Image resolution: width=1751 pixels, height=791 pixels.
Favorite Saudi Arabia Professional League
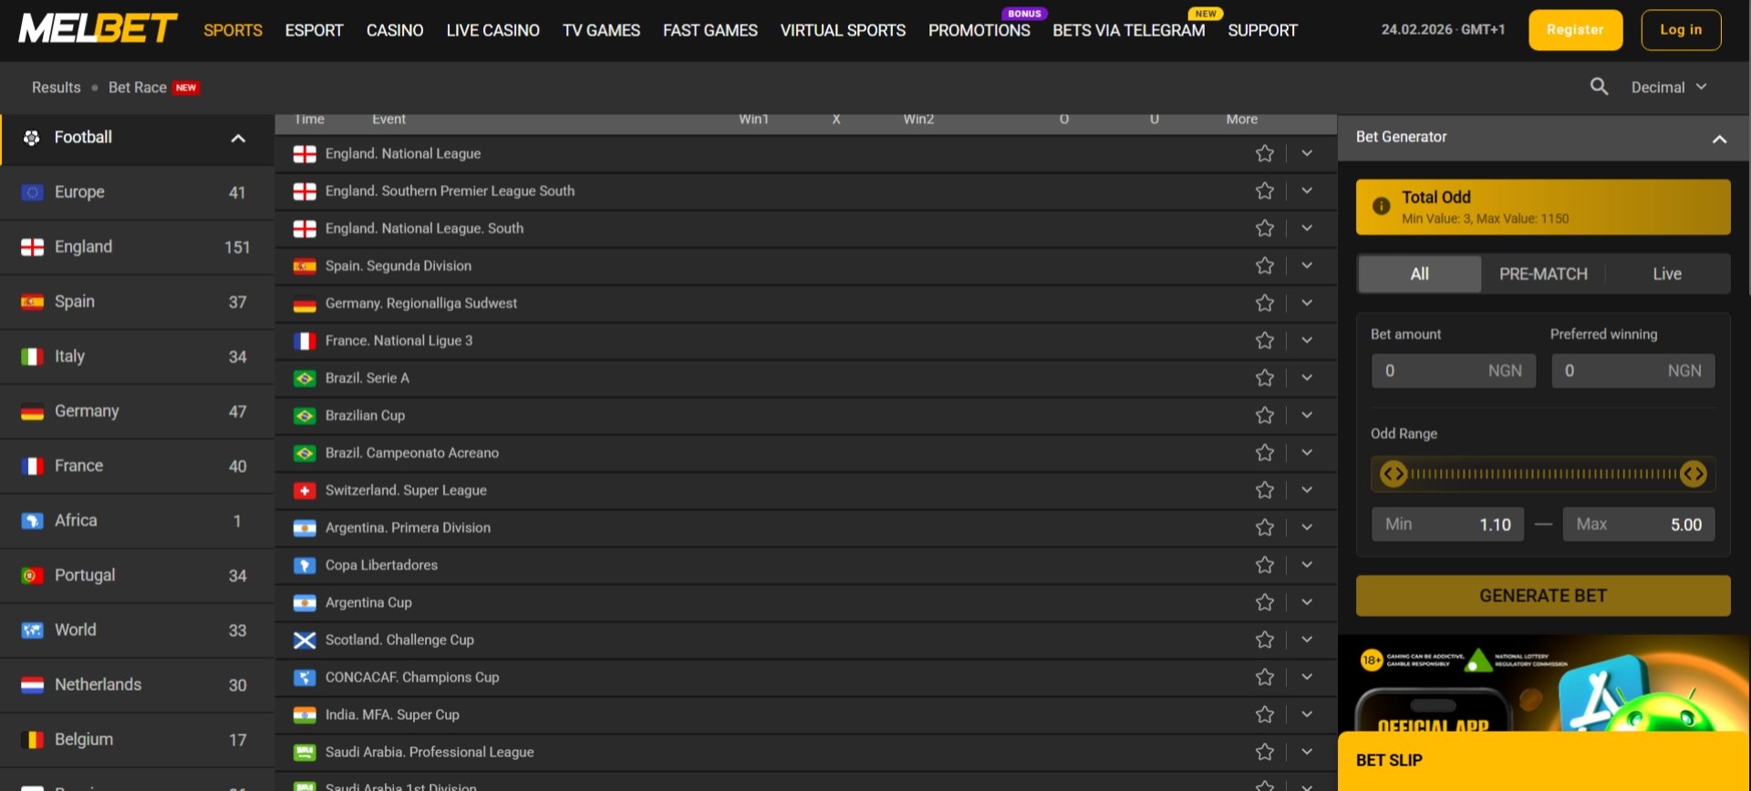(1264, 751)
